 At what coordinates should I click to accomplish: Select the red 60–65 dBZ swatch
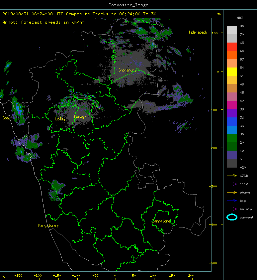[232, 47]
